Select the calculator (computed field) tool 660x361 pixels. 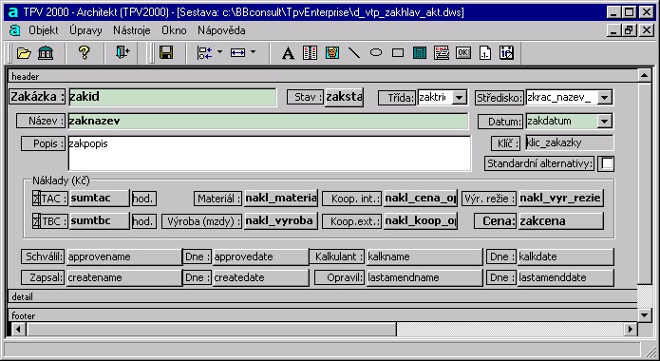pos(420,53)
